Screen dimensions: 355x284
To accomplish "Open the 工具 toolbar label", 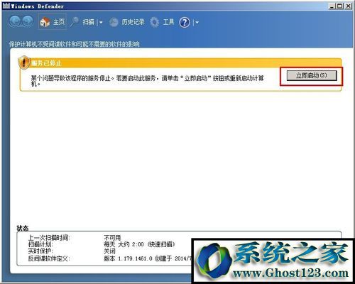I will (x=168, y=22).
